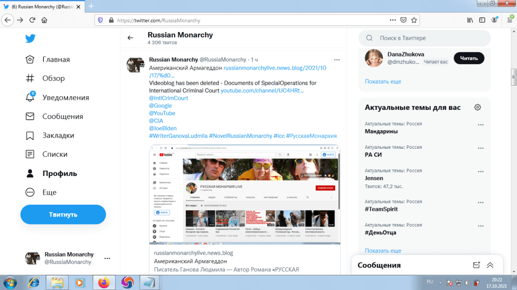The image size is (517, 290).
Task: Open @IntlCrimCourt mention
Action: pos(169,98)
